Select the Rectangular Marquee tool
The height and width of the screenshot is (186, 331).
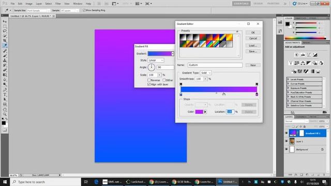(5, 26)
